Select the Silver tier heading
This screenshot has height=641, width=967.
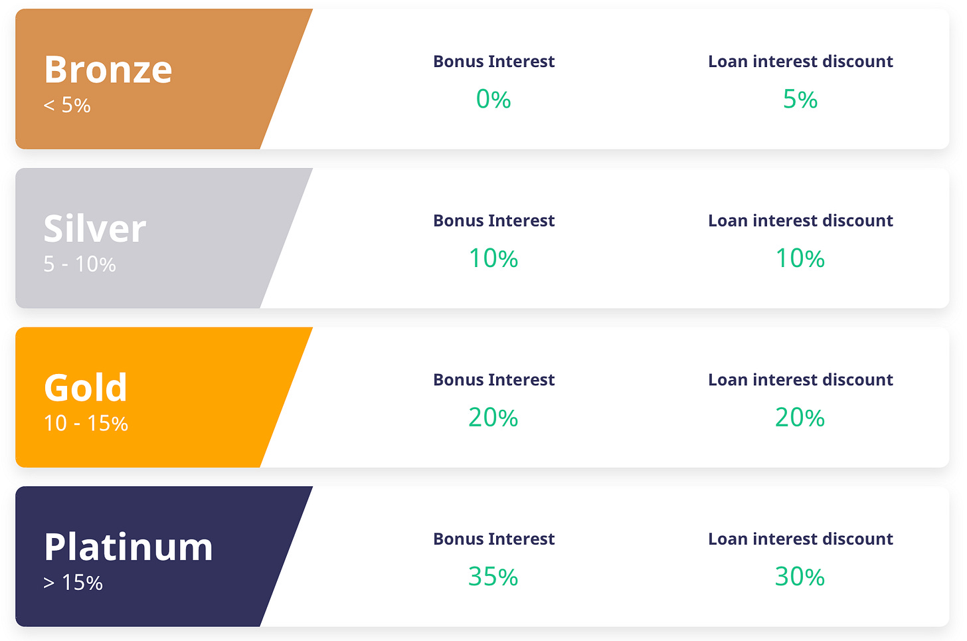point(95,229)
